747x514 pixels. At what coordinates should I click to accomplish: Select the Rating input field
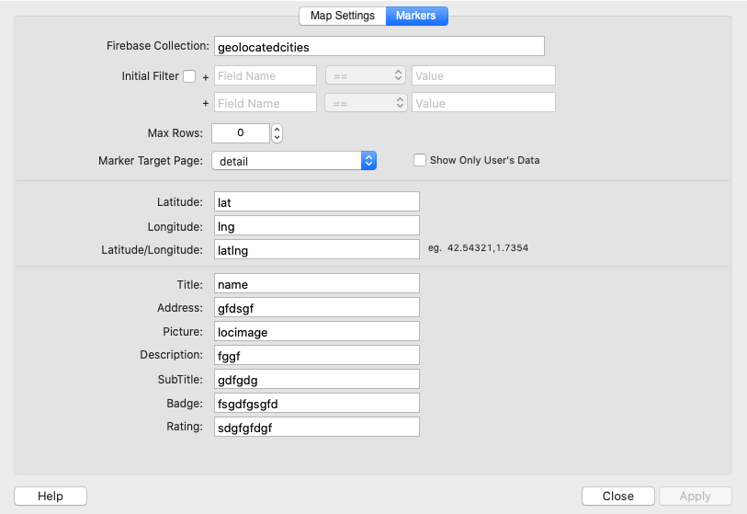point(316,427)
